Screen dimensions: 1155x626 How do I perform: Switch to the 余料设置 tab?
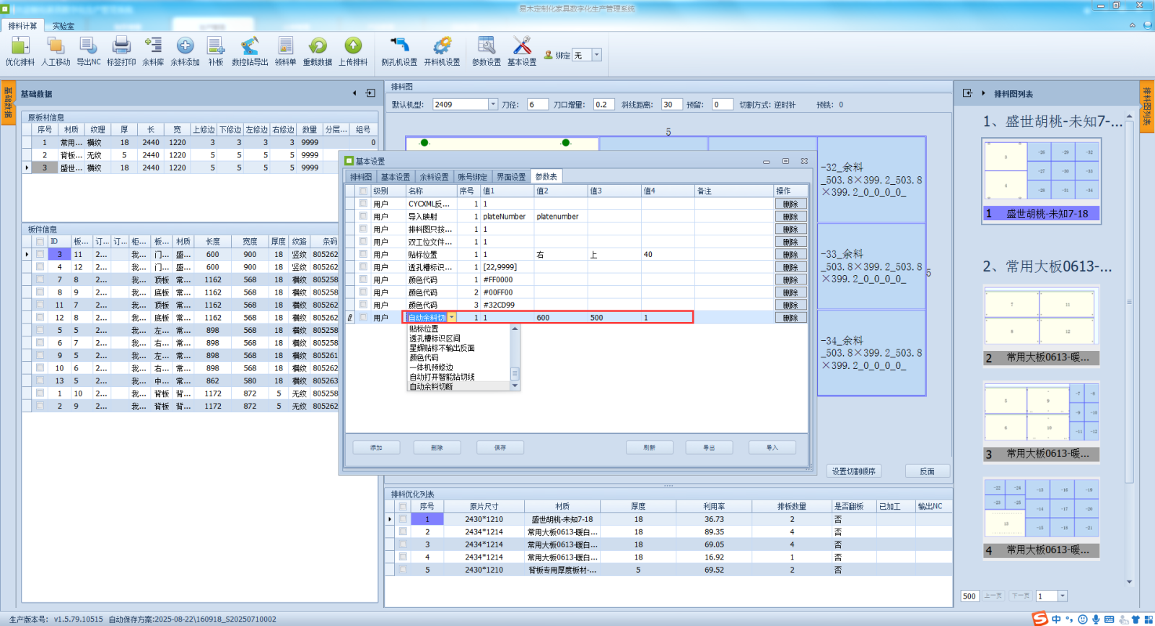(434, 177)
